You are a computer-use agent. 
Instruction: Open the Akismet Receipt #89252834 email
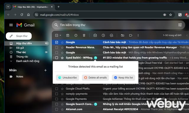(120, 109)
